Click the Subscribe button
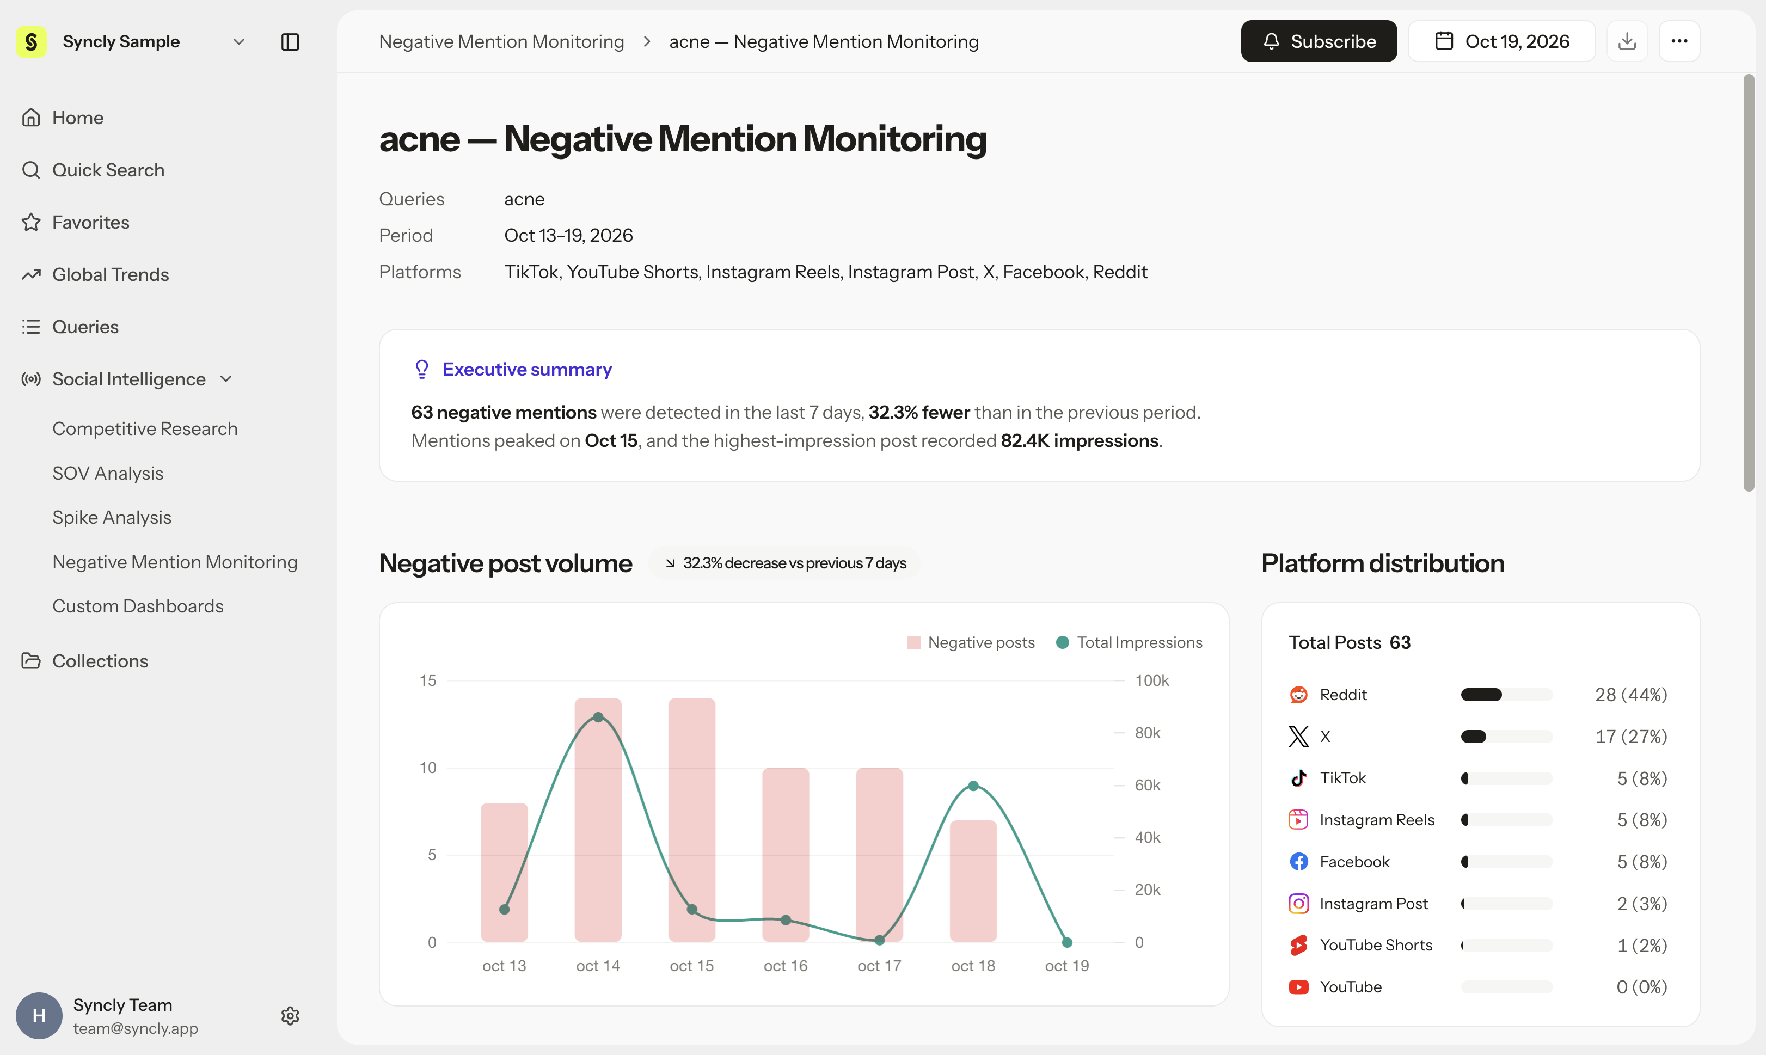1766x1055 pixels. tap(1319, 41)
